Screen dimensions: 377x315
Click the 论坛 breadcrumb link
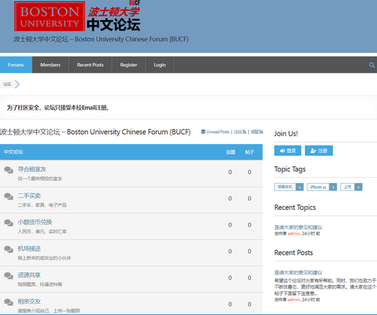(x=7, y=84)
